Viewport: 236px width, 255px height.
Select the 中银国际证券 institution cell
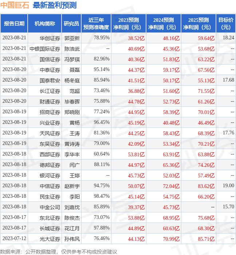pos(45,49)
